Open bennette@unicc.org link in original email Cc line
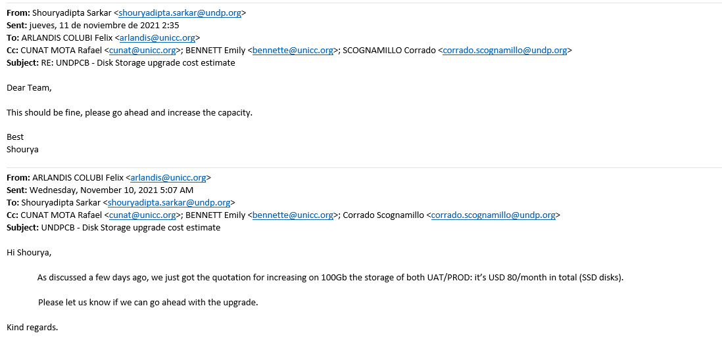The width and height of the screenshot is (722, 346). (293, 215)
